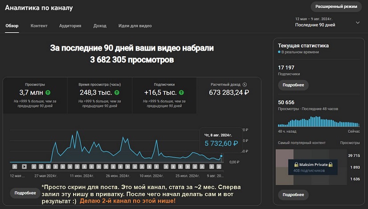The image size is (368, 209).
Task: Click lock icon left of Maksim Private
Action: pyautogui.click(x=290, y=165)
